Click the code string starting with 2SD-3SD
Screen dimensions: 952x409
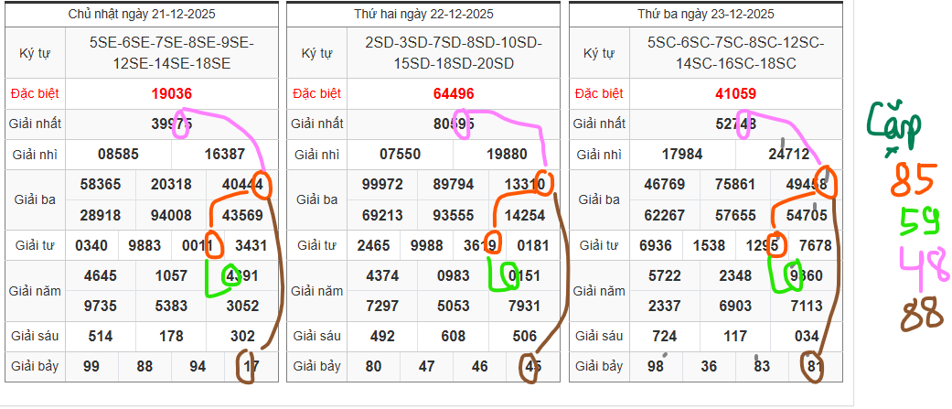454,53
